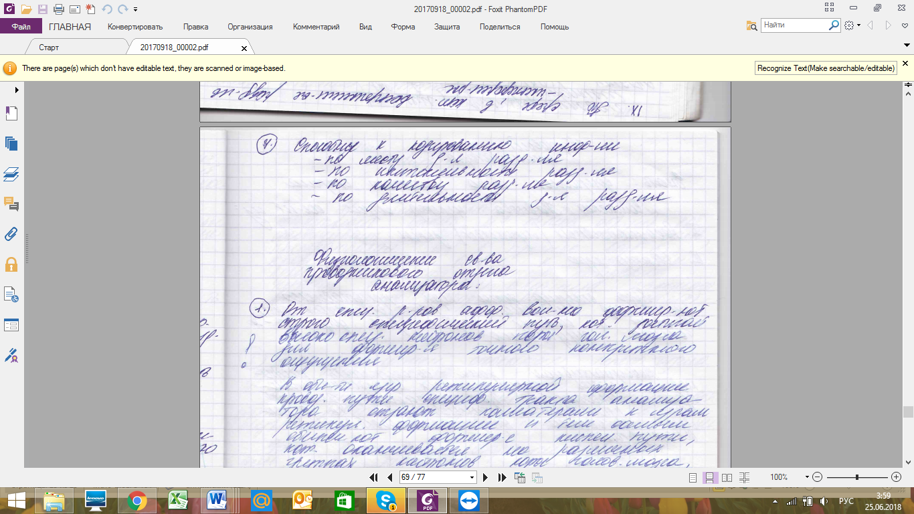Open the Помощь ribbon tab
The height and width of the screenshot is (514, 914).
coord(555,27)
